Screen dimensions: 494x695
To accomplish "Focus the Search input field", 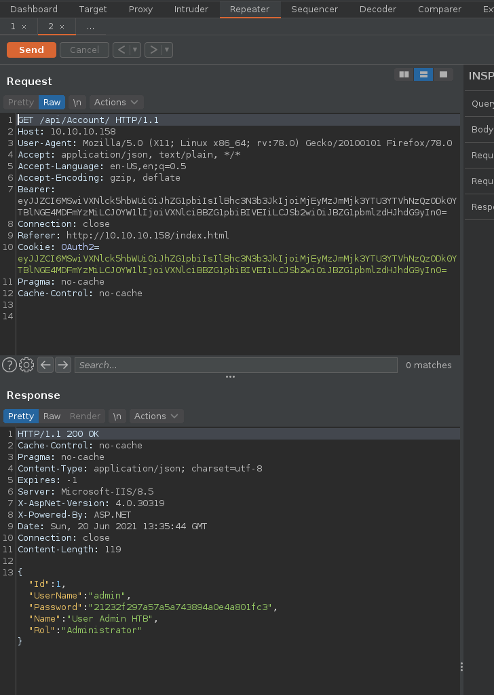I will 236,366.
